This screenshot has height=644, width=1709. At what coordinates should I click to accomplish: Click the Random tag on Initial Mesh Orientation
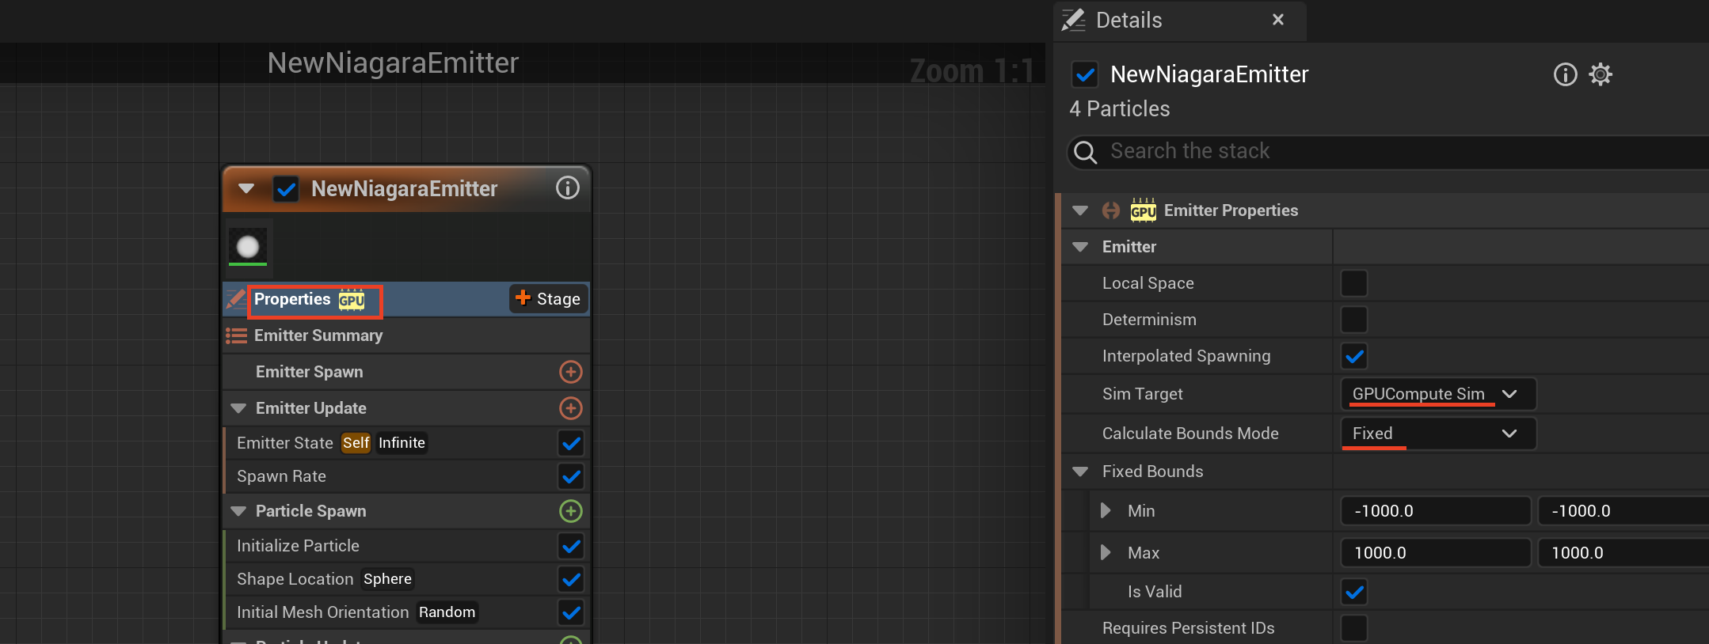click(x=447, y=612)
